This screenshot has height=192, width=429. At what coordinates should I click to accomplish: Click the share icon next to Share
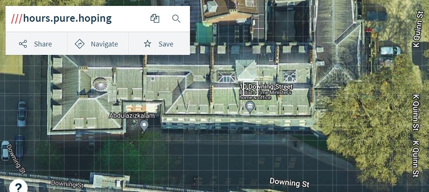tap(23, 44)
